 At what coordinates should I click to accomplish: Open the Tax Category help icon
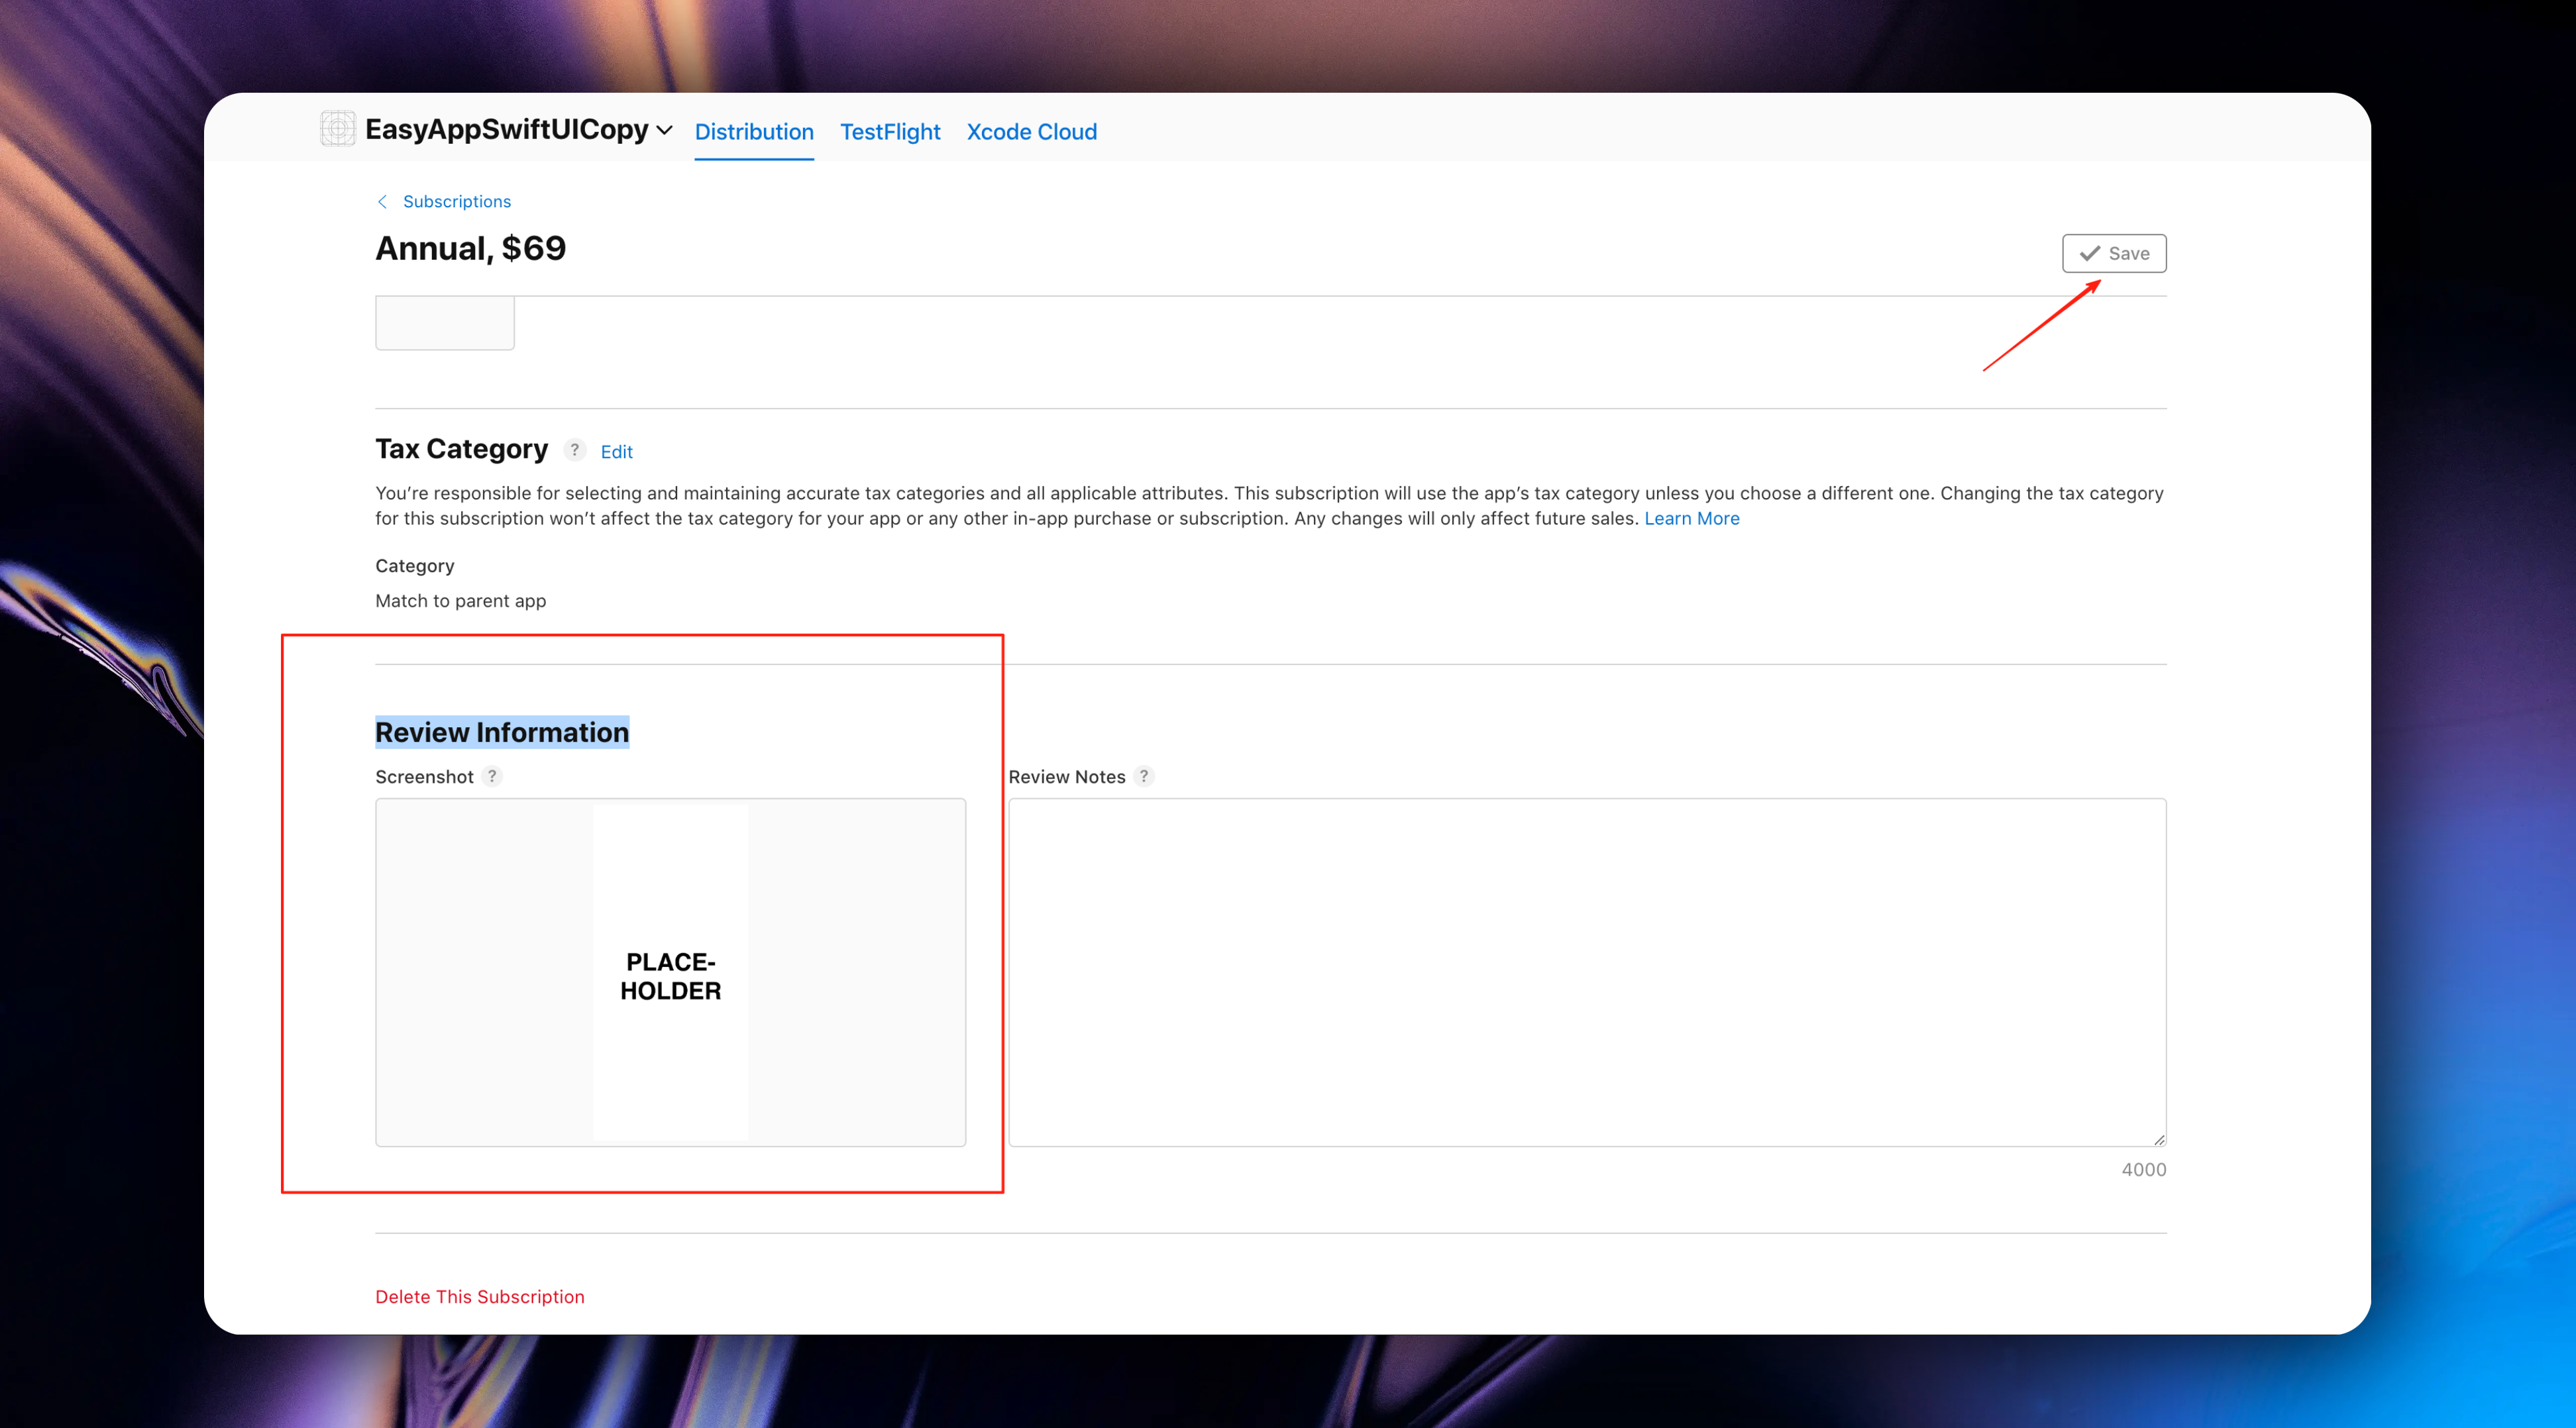point(575,450)
